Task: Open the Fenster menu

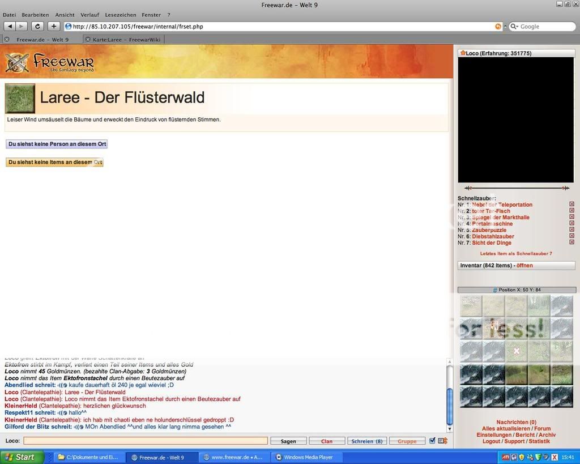Action: pos(151,15)
